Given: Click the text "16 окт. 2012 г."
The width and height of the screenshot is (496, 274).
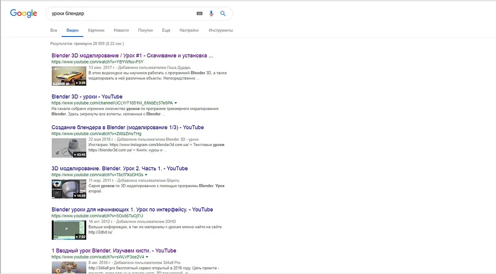Looking at the screenshot, I should [100, 221].
